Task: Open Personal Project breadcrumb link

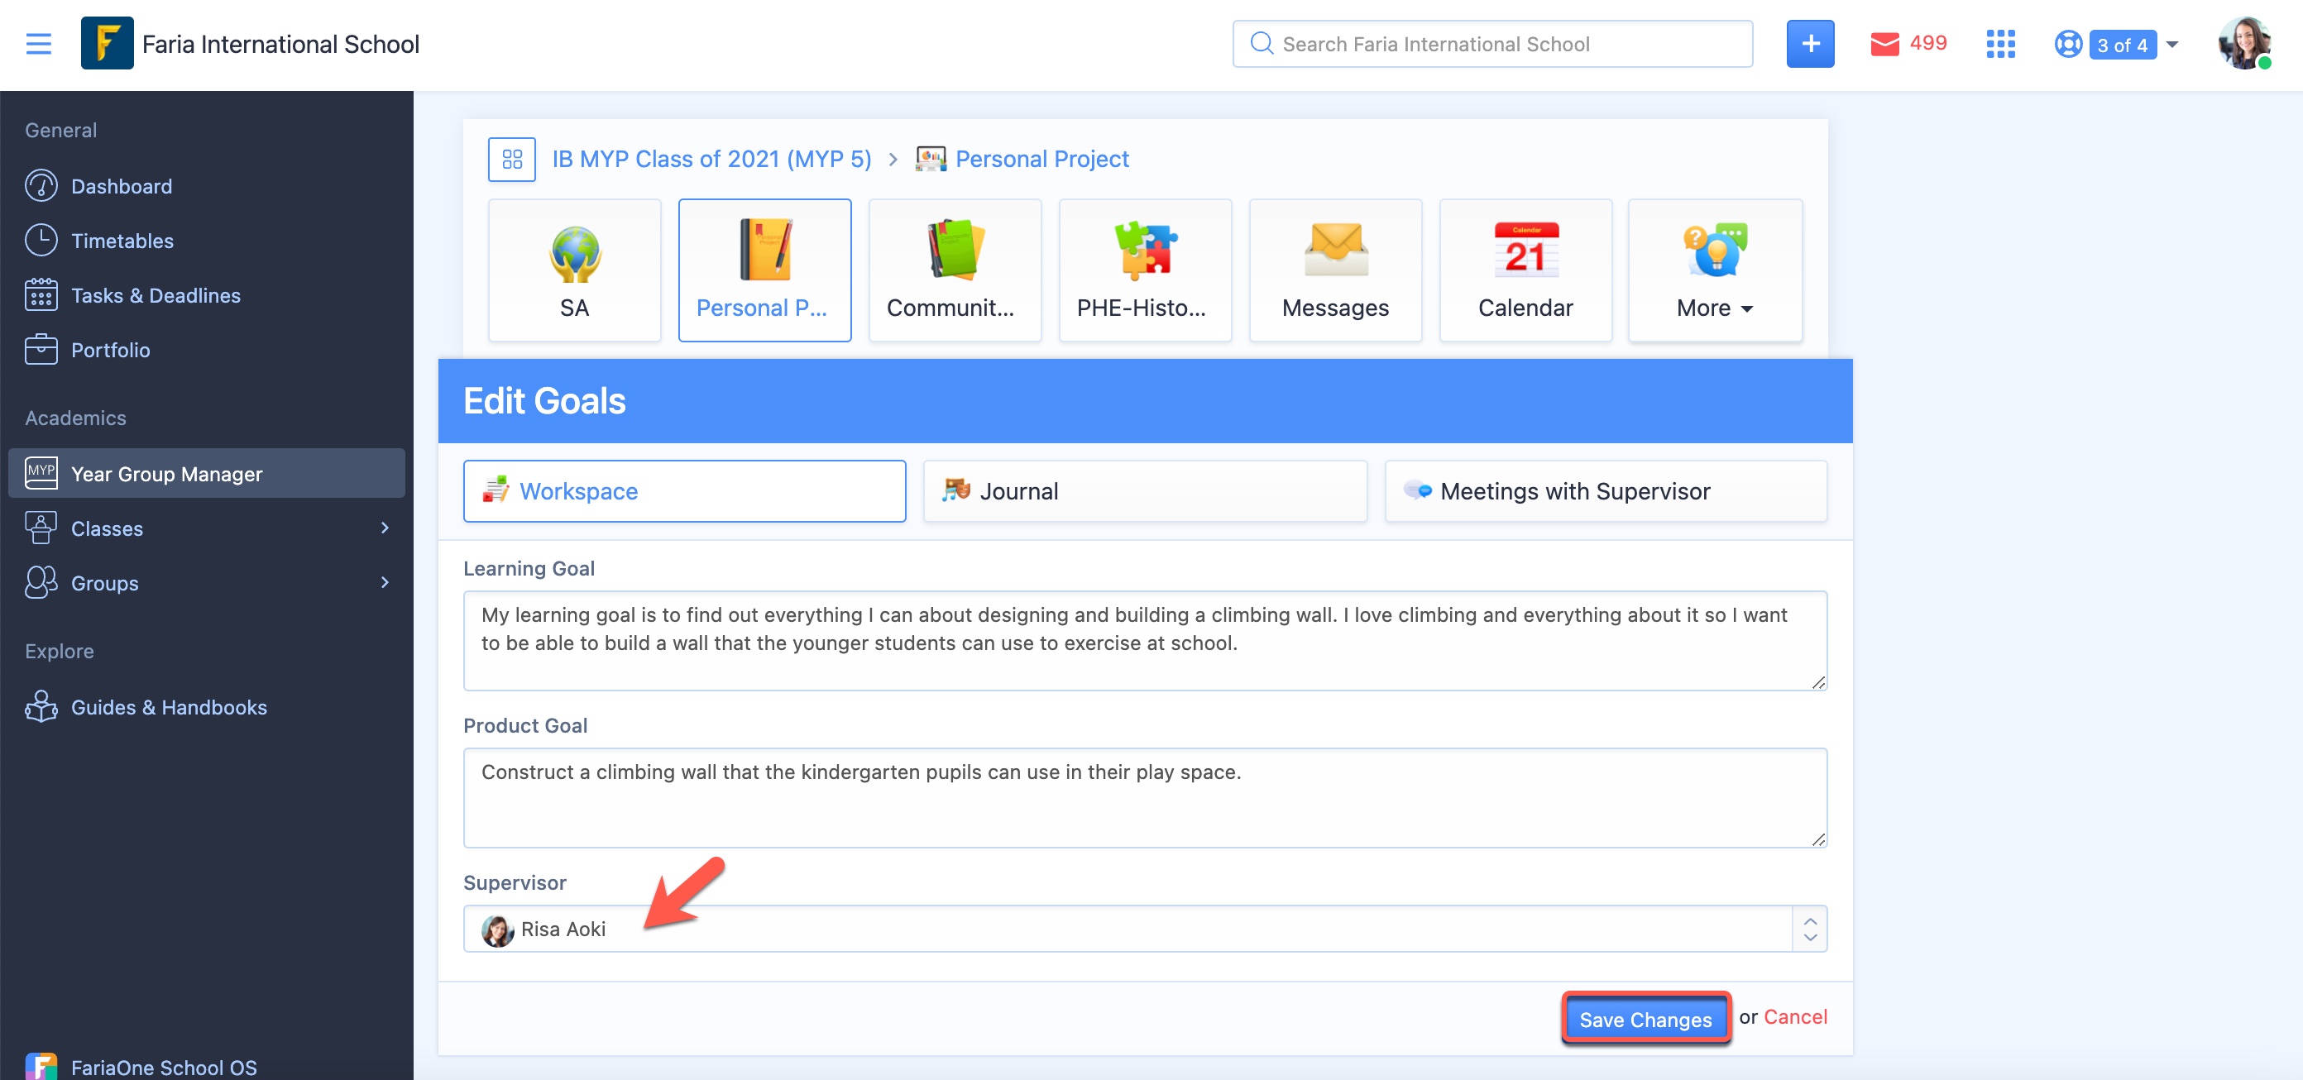Action: tap(1041, 159)
